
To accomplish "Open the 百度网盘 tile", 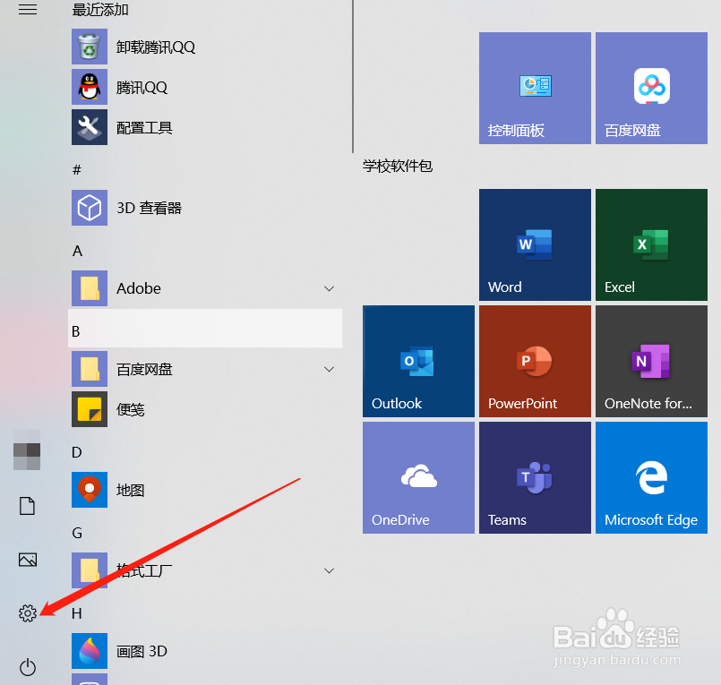I will [651, 89].
